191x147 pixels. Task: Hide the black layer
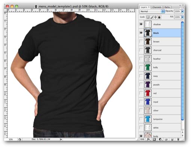[x=141, y=33]
